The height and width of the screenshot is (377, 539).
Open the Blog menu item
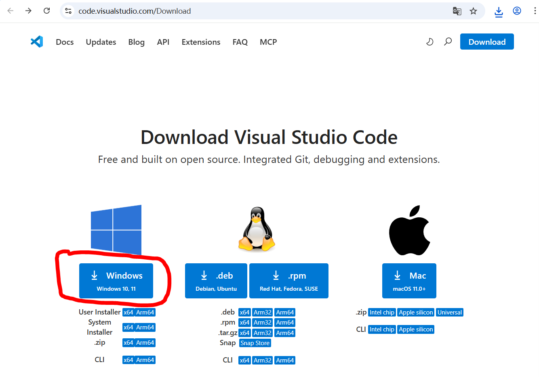point(136,42)
